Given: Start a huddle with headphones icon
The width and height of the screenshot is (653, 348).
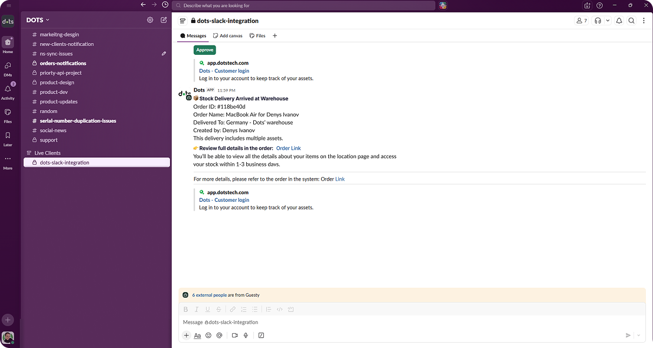Looking at the screenshot, I should tap(598, 21).
